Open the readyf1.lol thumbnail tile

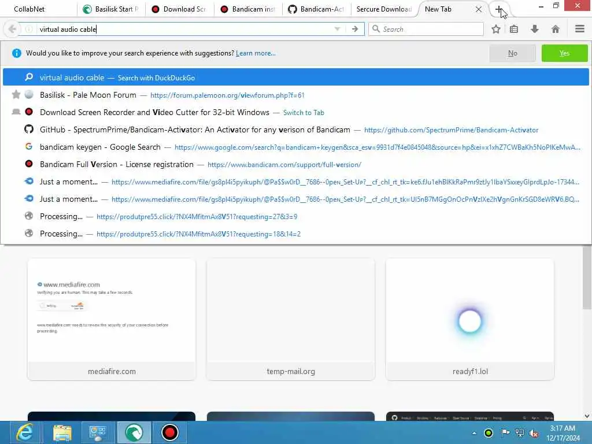[470, 319]
